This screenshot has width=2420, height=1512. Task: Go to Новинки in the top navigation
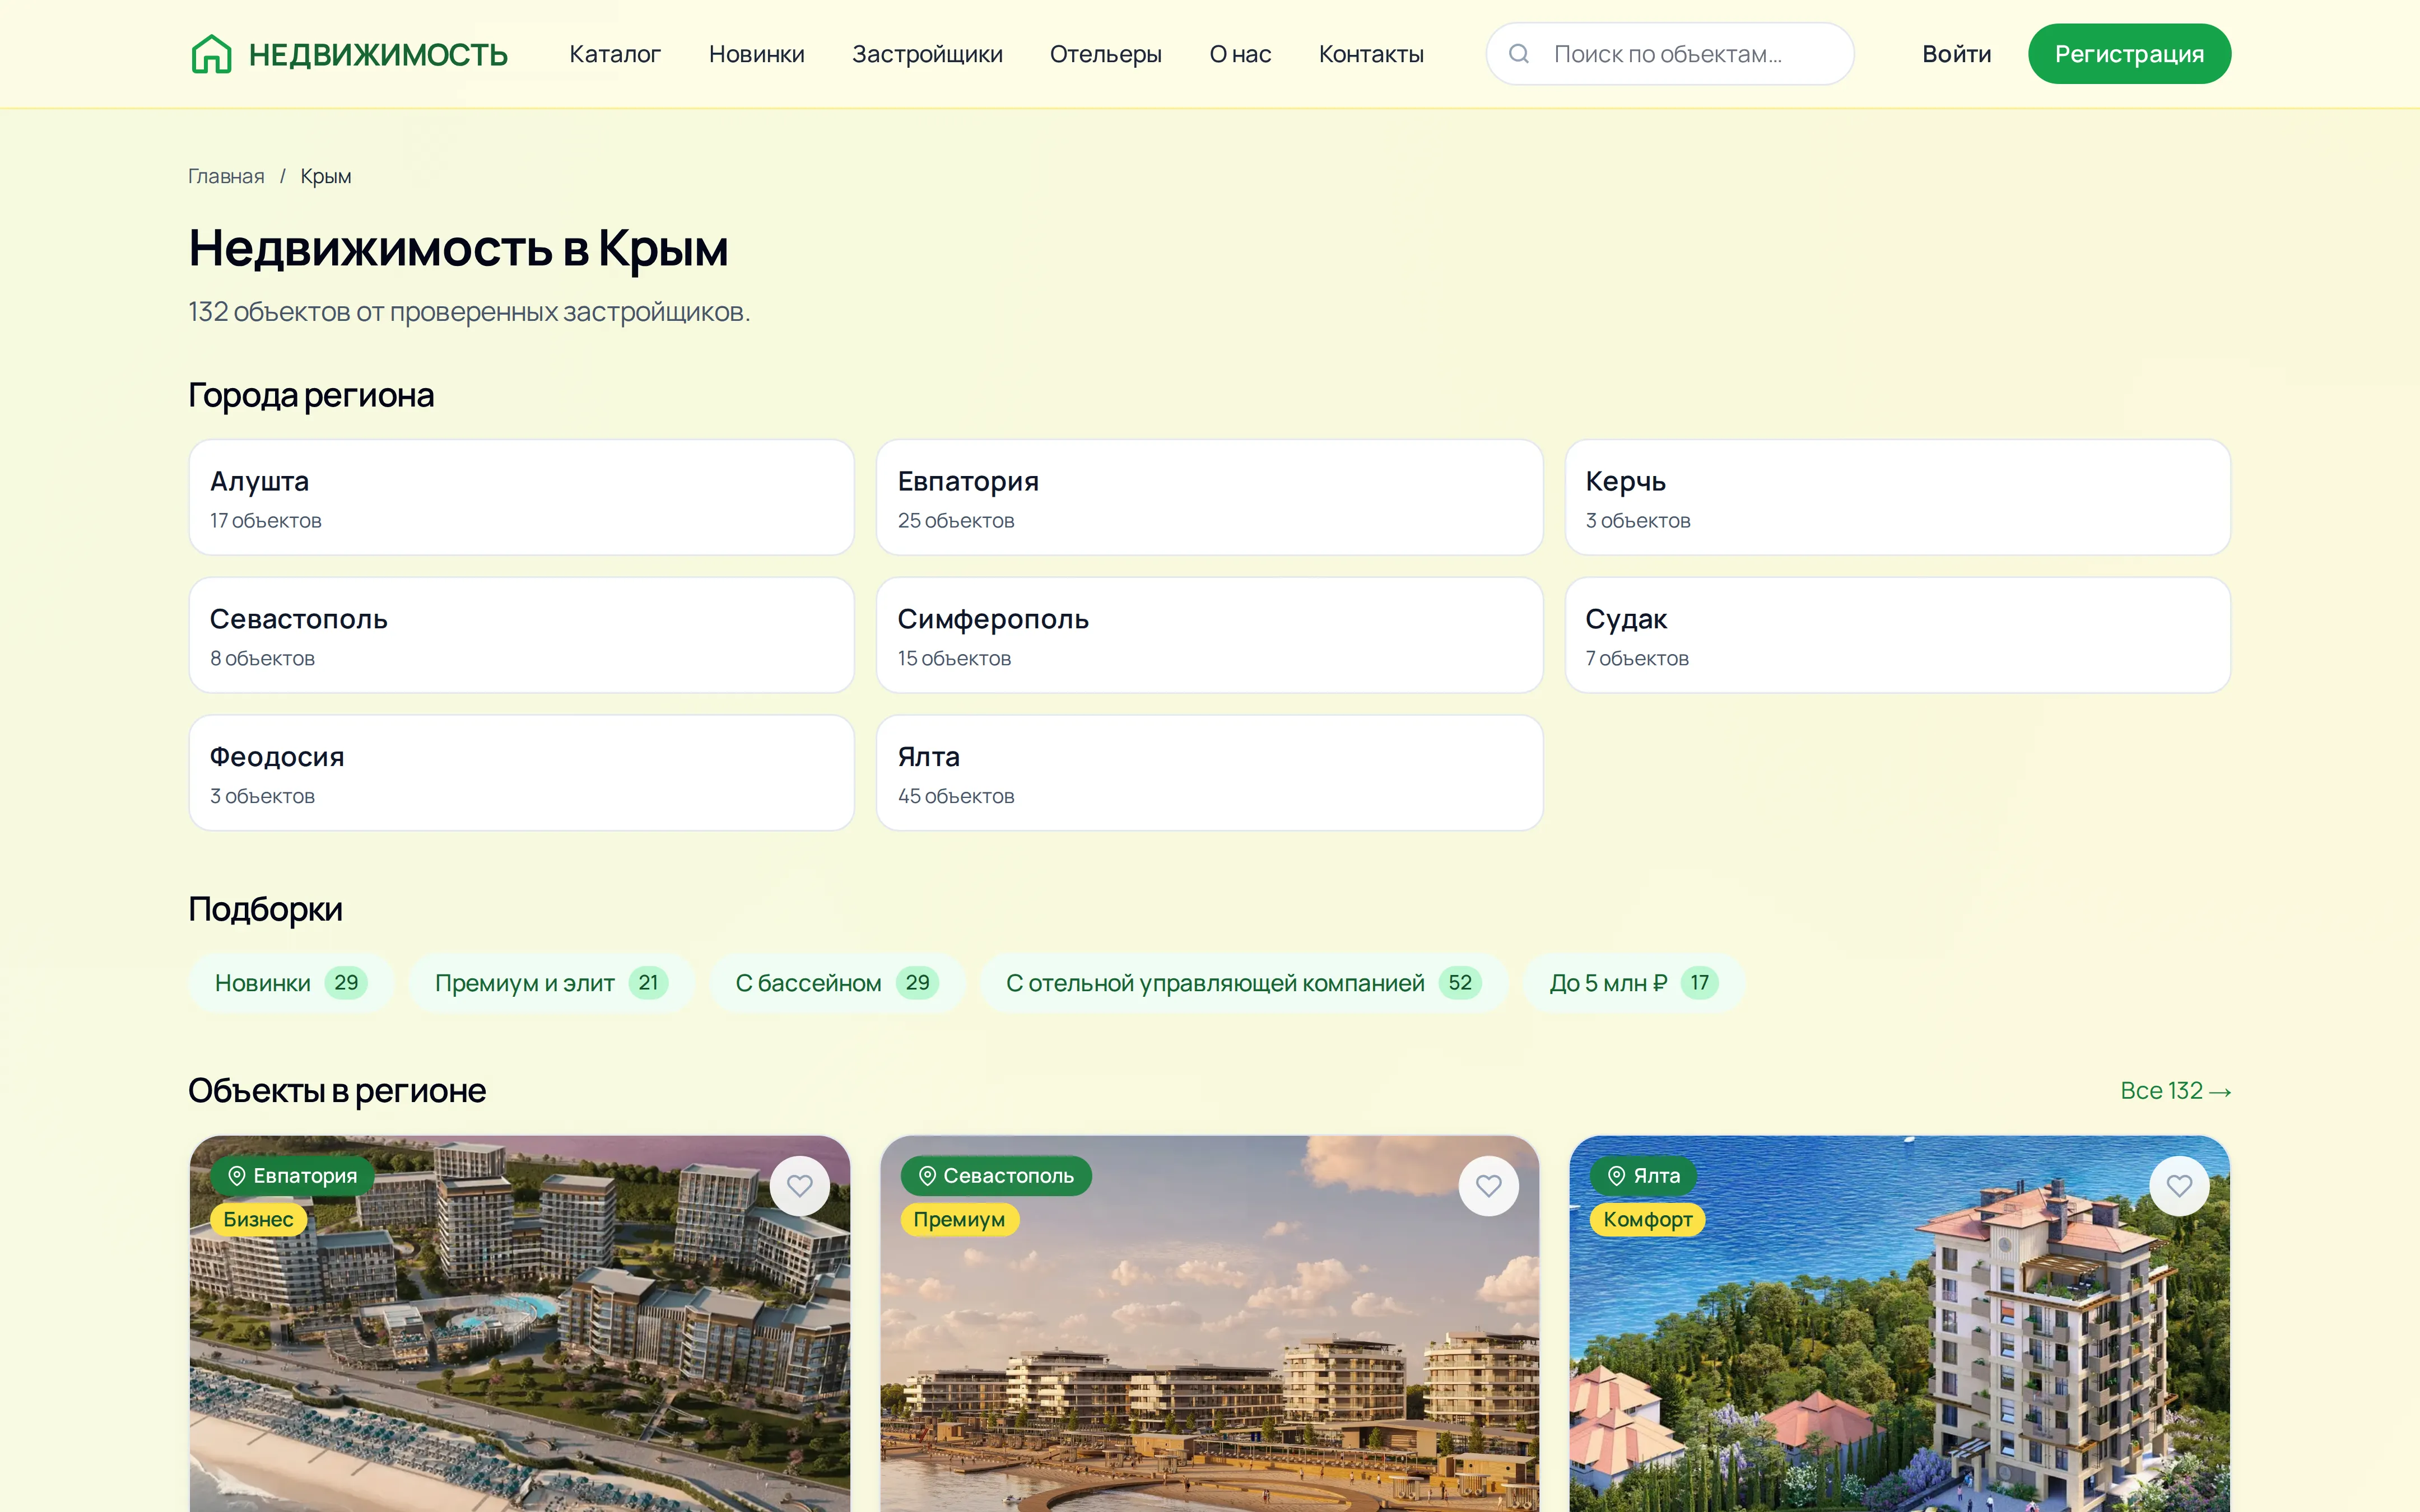pyautogui.click(x=756, y=54)
